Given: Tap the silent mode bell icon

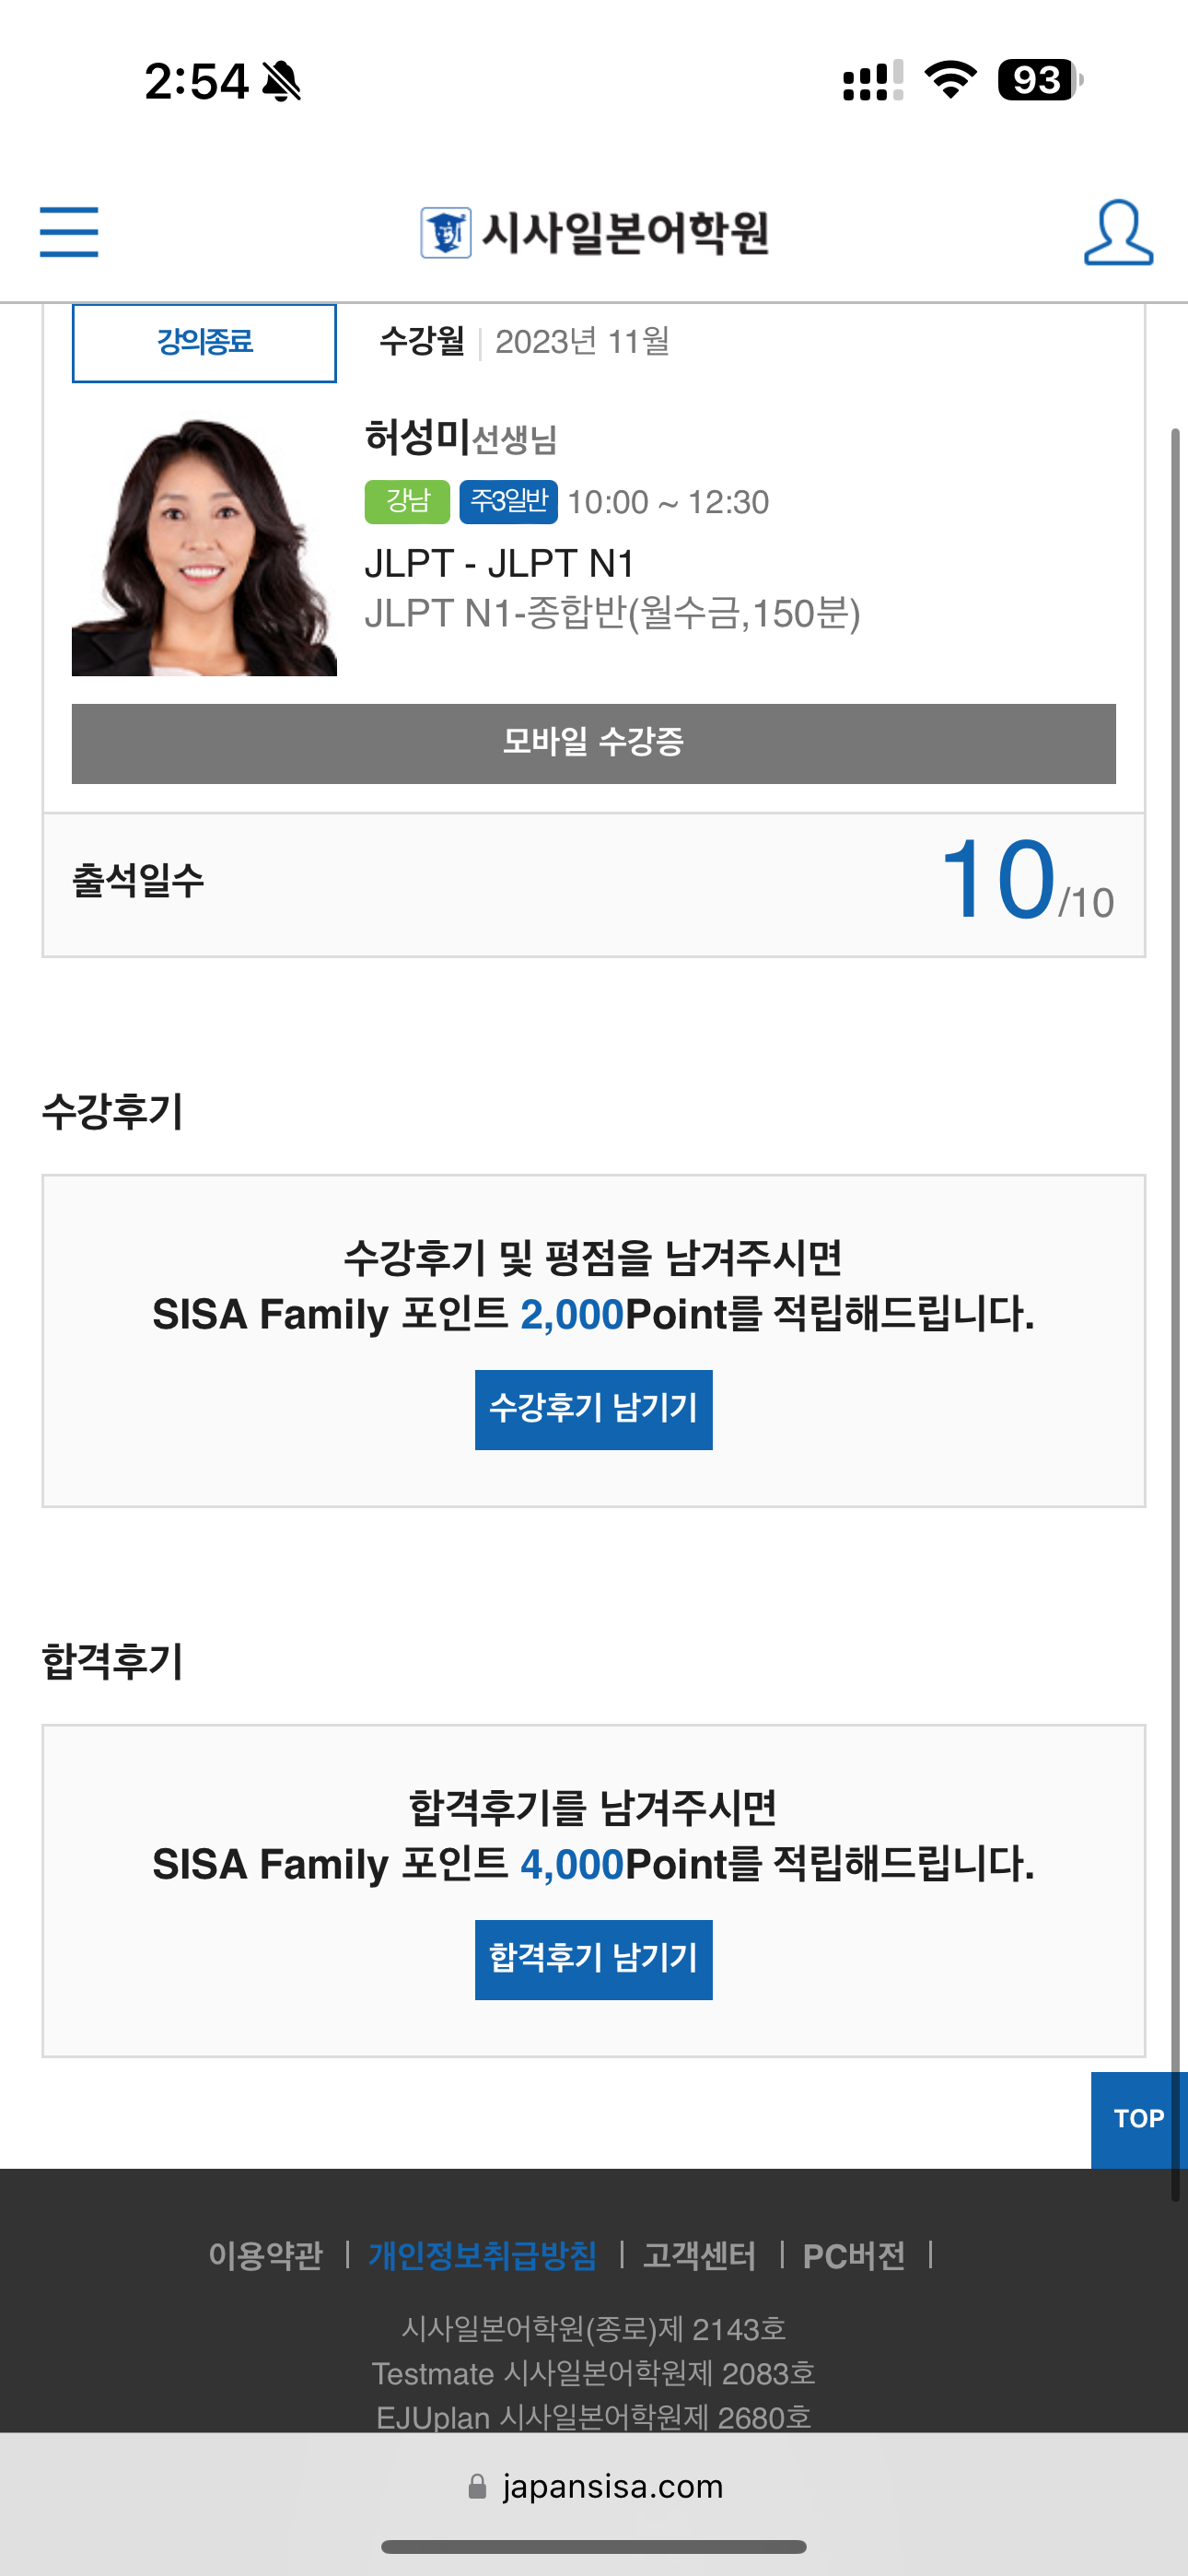Looking at the screenshot, I should [x=282, y=81].
